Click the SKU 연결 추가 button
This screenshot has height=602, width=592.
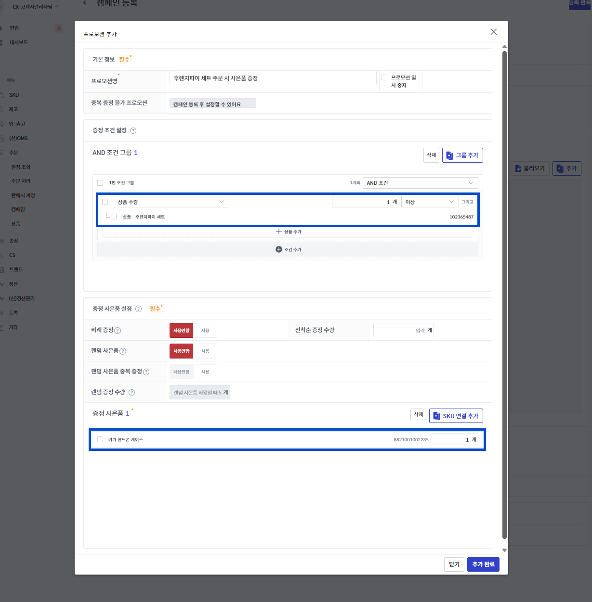[456, 416]
